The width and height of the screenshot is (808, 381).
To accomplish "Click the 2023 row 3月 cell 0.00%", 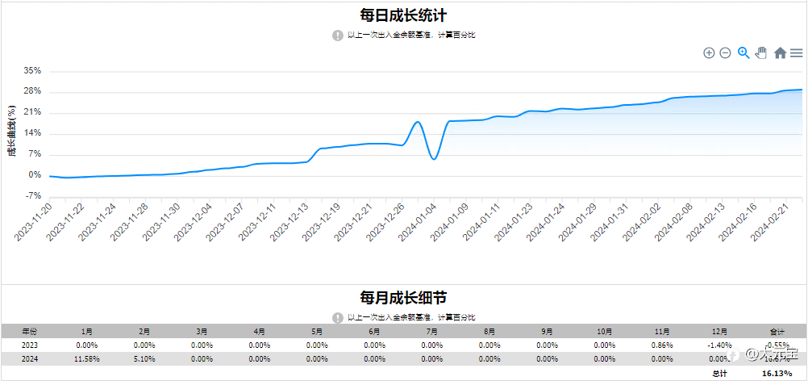I will coord(202,345).
